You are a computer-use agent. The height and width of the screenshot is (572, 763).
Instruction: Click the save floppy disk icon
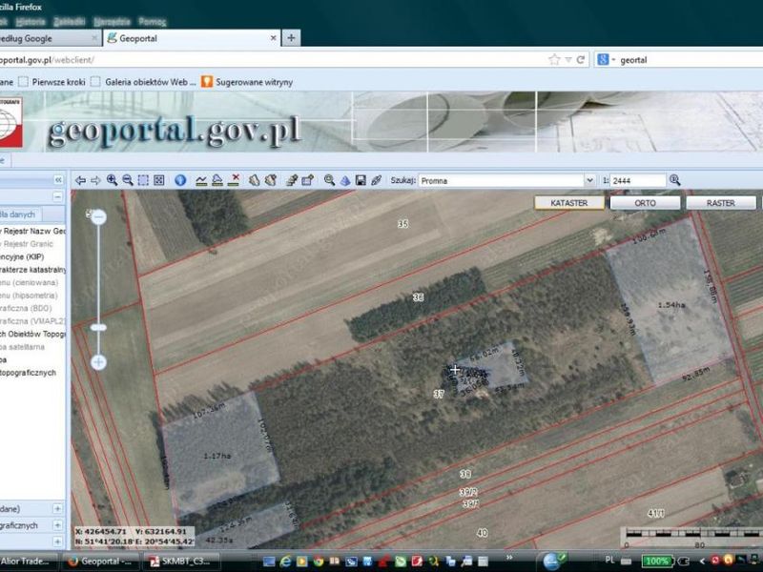tap(361, 180)
